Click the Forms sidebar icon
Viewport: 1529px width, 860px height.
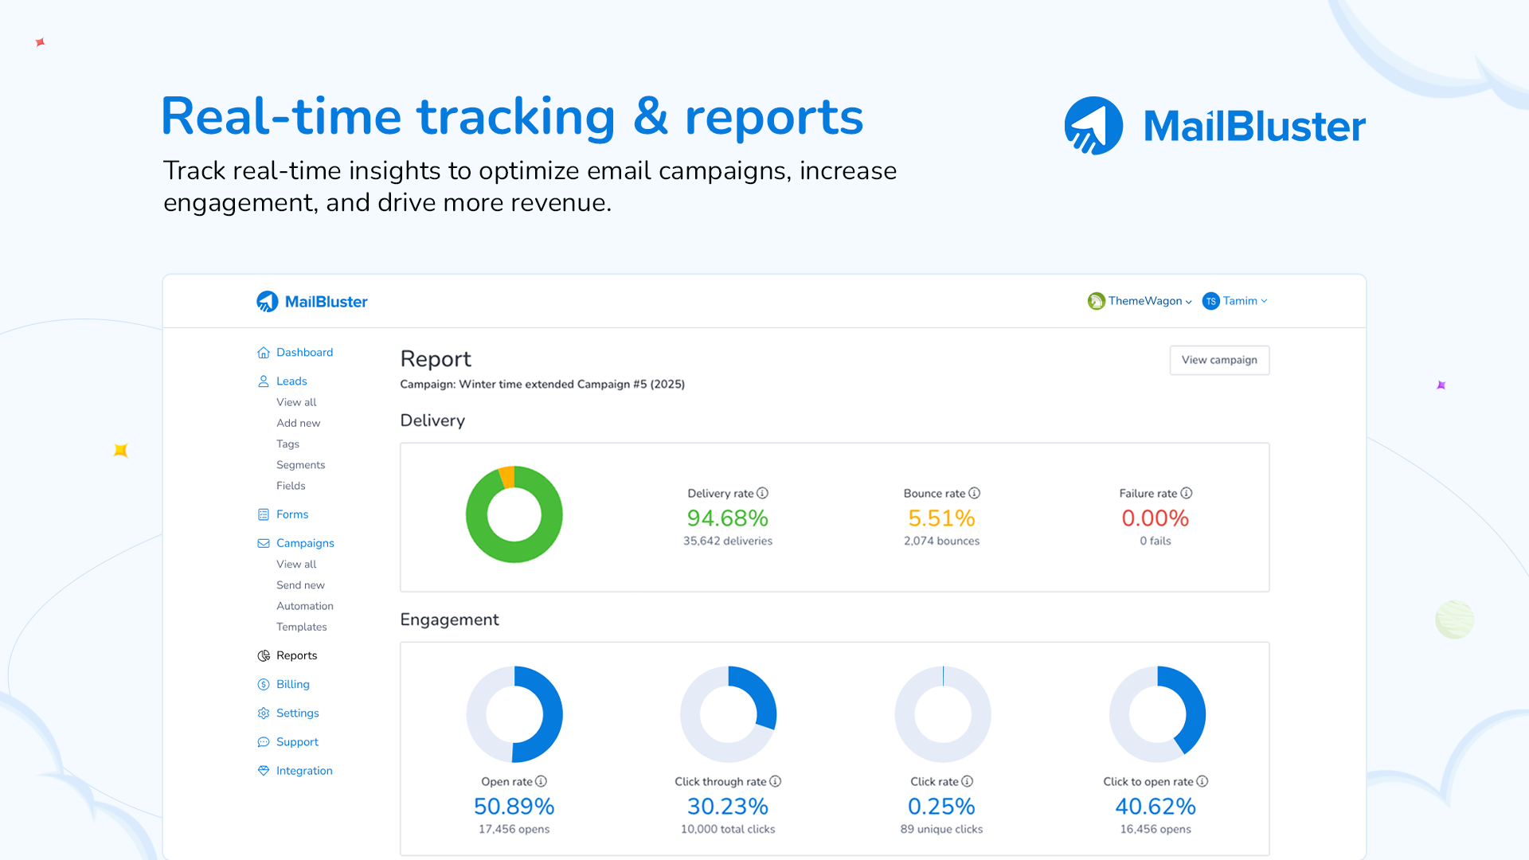[x=264, y=514]
